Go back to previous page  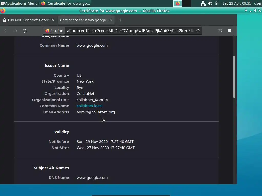pyautogui.click(x=6, y=31)
